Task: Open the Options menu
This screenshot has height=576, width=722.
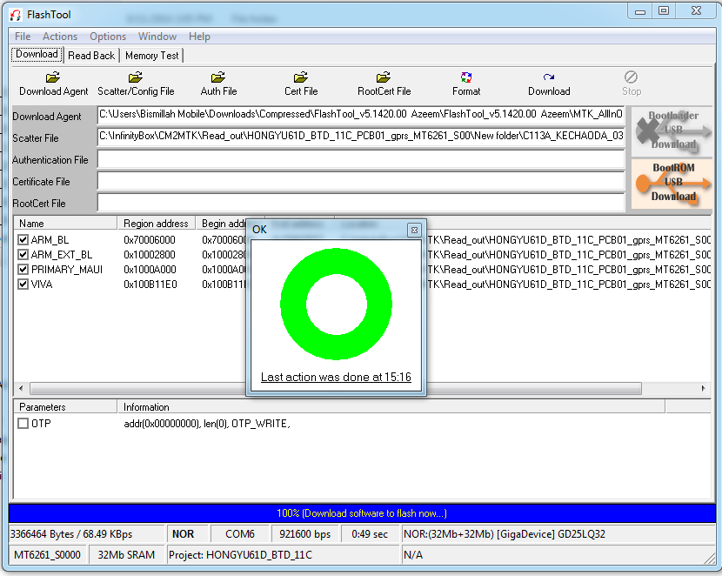Action: 108,37
